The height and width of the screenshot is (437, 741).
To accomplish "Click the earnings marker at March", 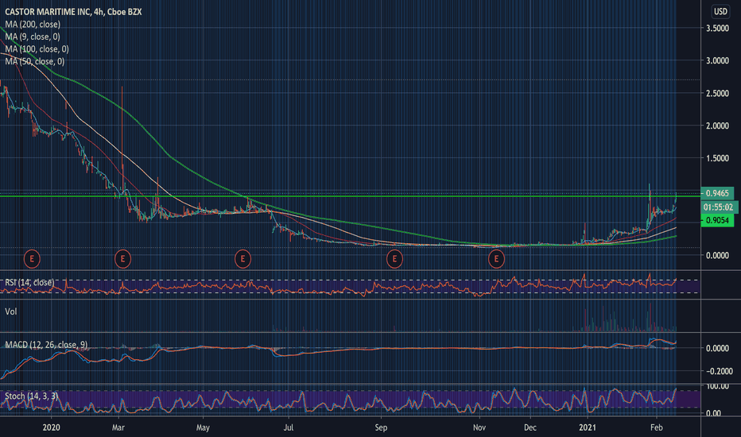I will point(123,259).
